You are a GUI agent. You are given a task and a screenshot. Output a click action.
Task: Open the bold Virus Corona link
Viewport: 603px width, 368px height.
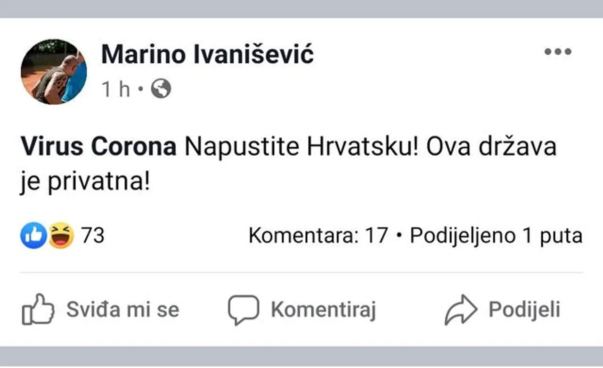(98, 147)
